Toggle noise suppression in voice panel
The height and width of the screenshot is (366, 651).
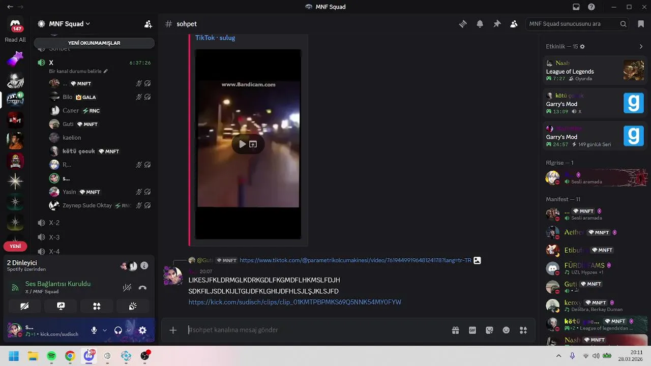127,288
